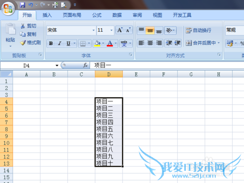
Task: Apply red font color
Action: 110,43
